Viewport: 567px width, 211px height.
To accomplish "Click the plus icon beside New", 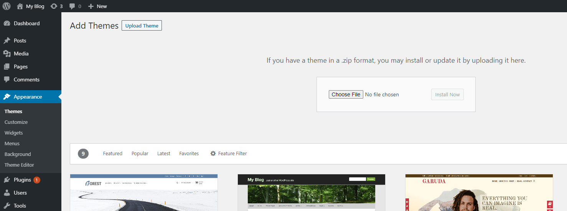I will coord(91,6).
